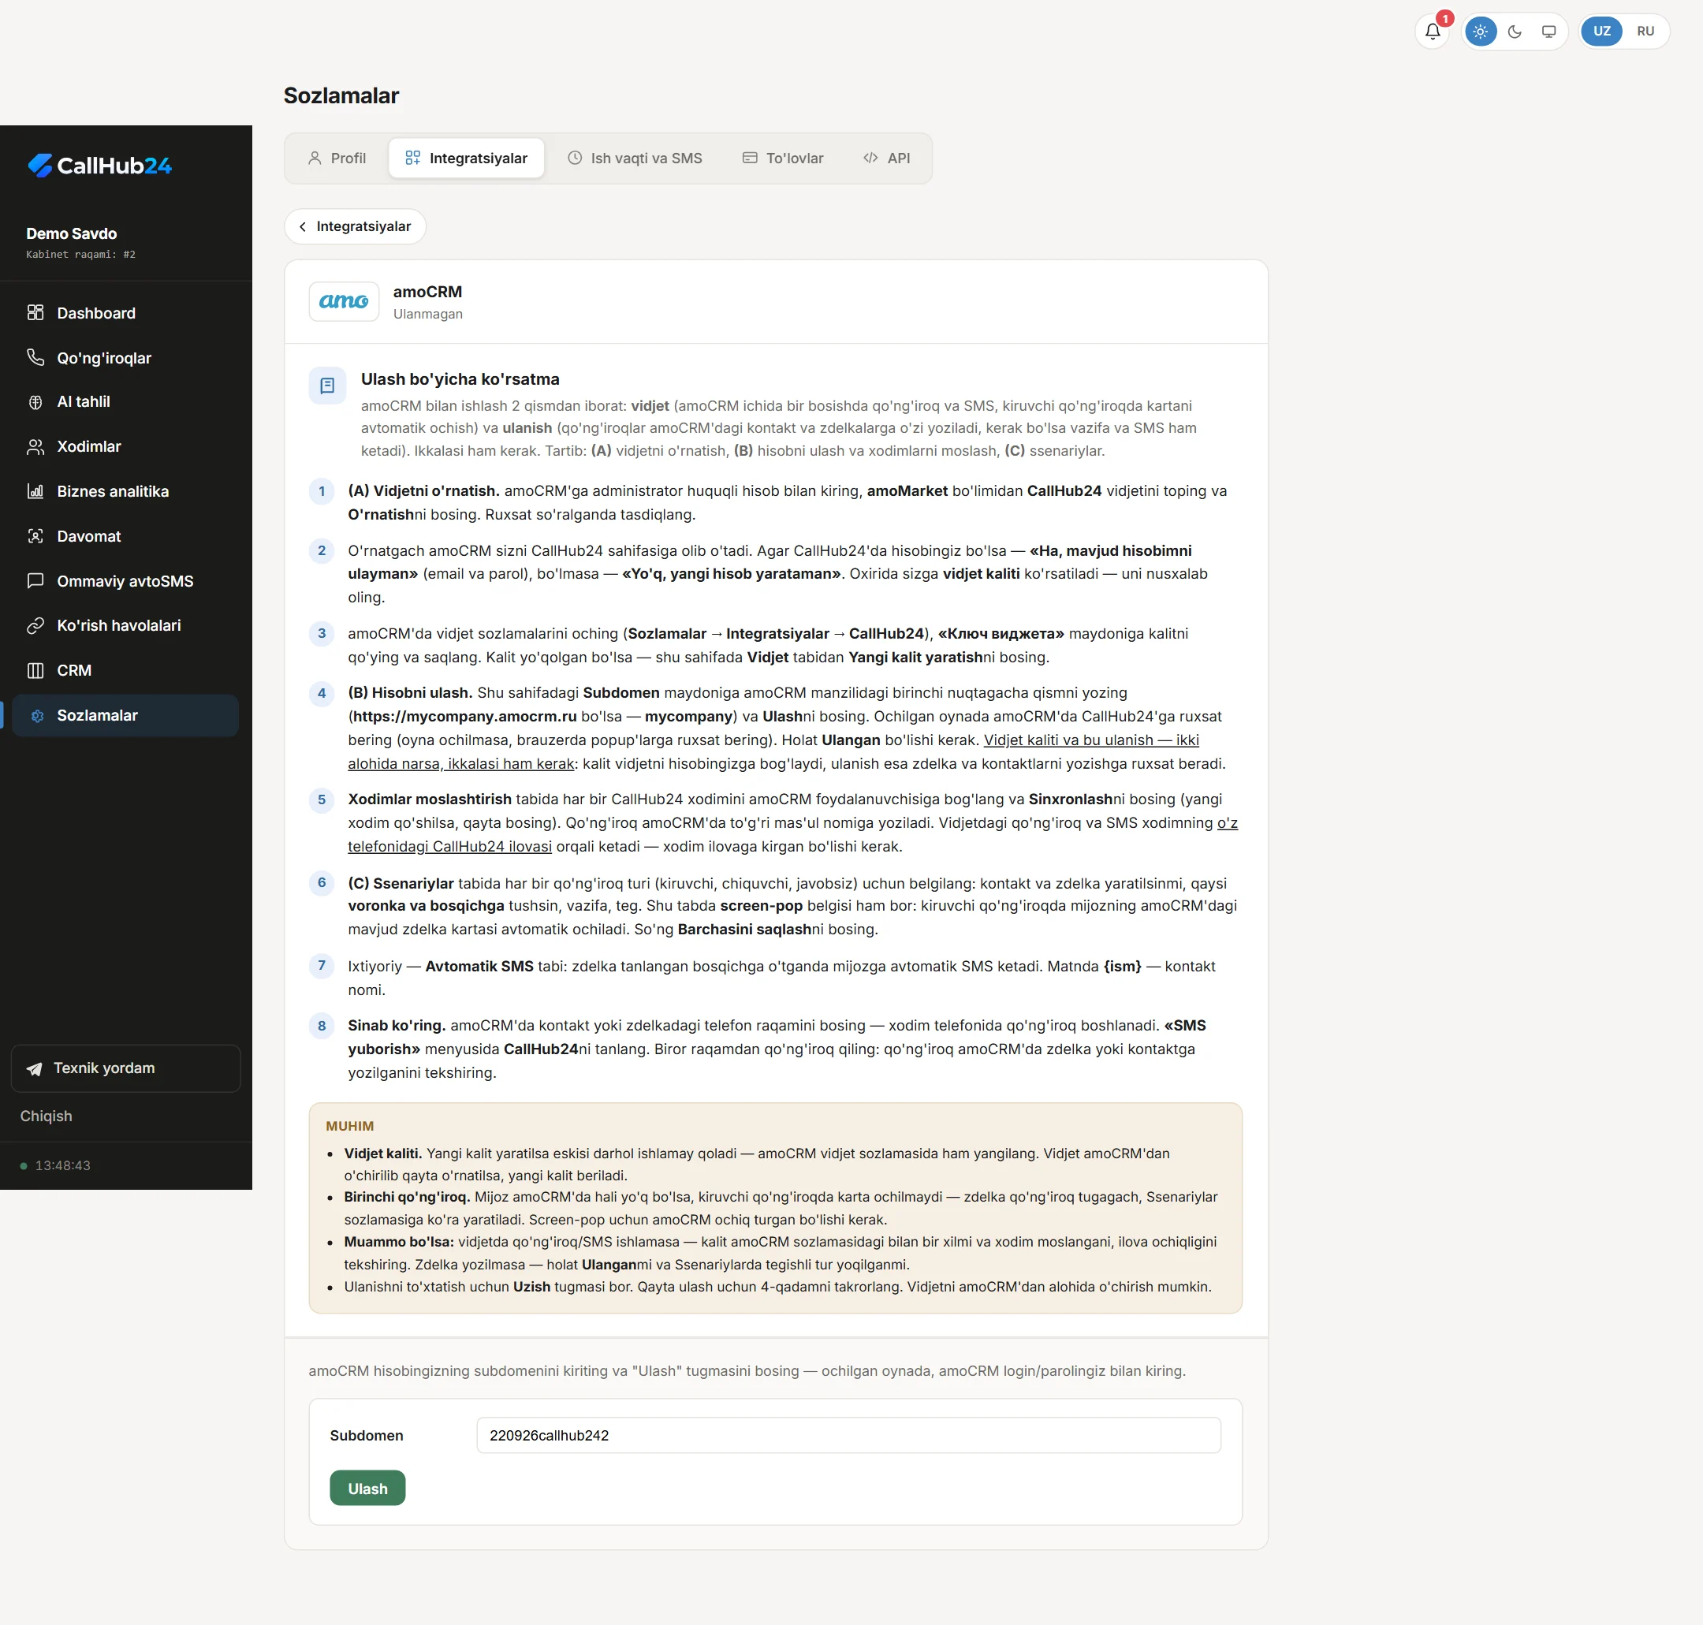
Task: Switch to dark theme moon icon
Action: [x=1514, y=32]
